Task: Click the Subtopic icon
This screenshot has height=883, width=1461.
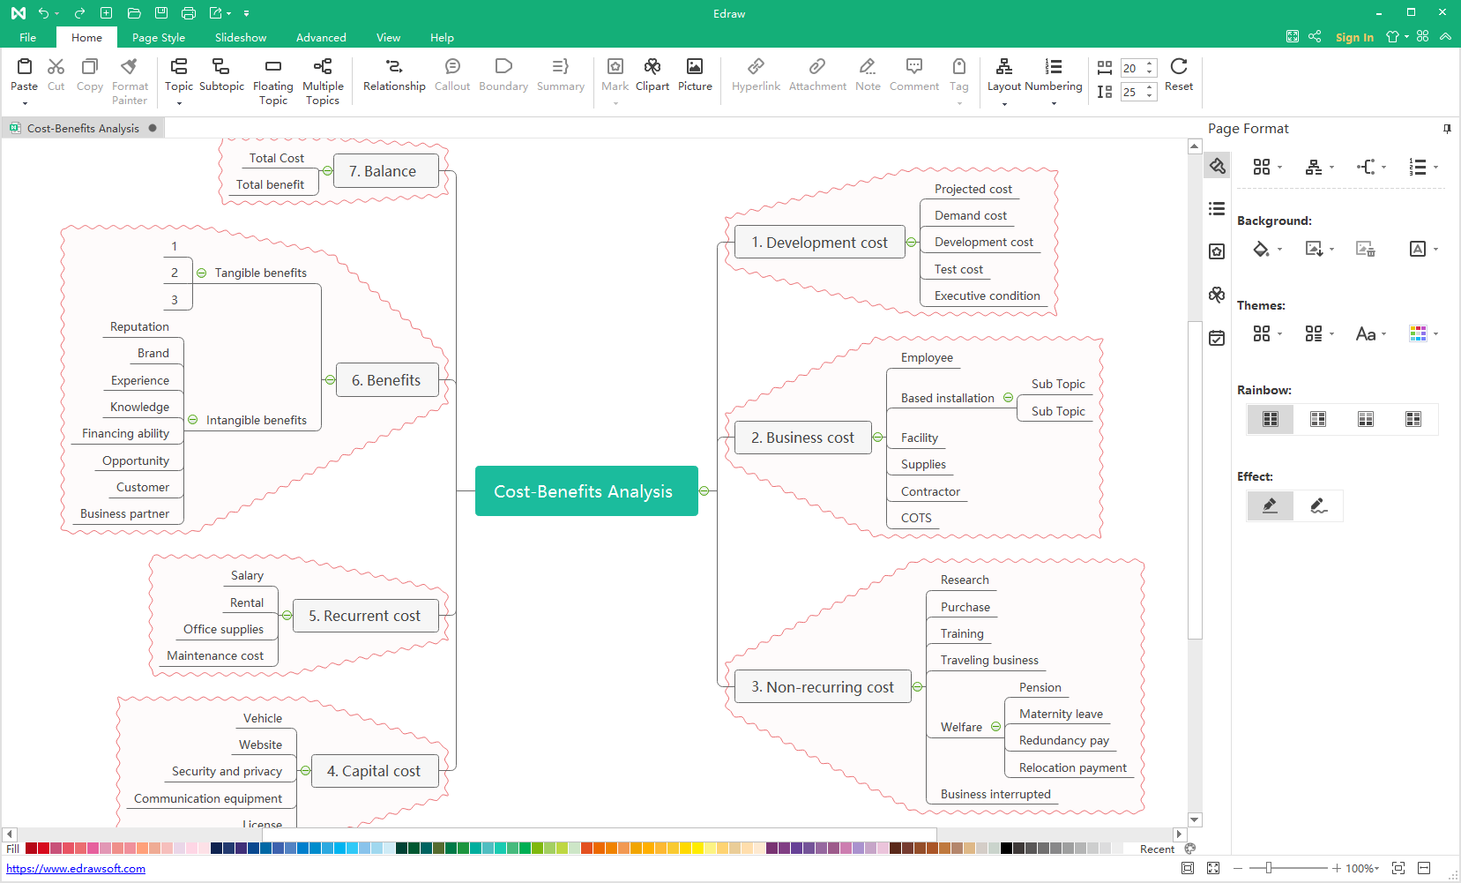Action: click(221, 67)
